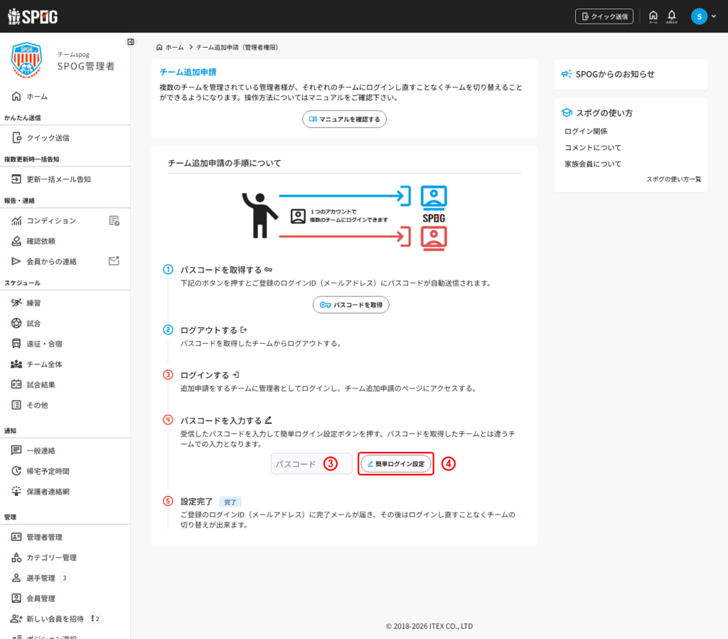Click the SPOGからのお知らせ megaphone icon
The width and height of the screenshot is (728, 639).
(567, 74)
